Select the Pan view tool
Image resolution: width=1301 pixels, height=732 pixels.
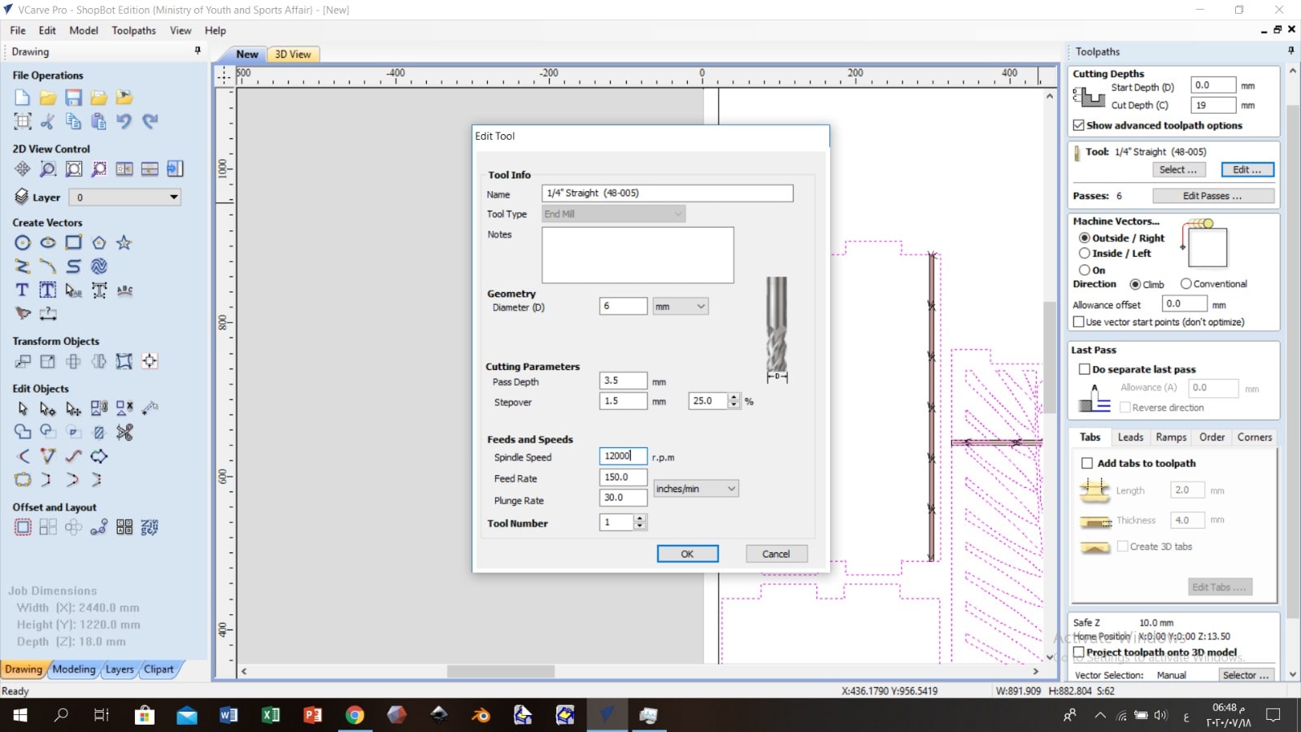pos(22,169)
